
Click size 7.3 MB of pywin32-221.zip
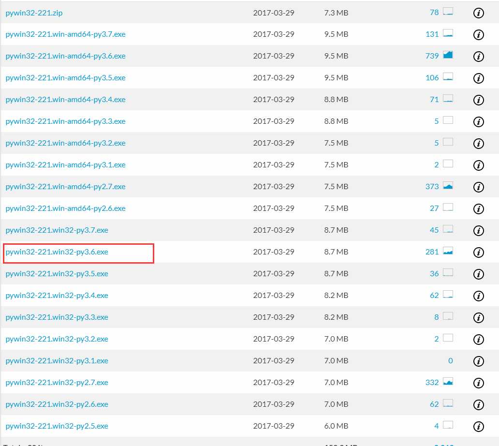point(336,13)
